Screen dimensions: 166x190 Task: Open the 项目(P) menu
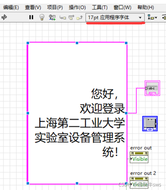[55, 7]
